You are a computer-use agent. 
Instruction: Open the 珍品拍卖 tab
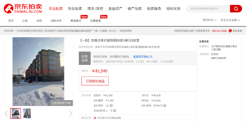pos(75,9)
